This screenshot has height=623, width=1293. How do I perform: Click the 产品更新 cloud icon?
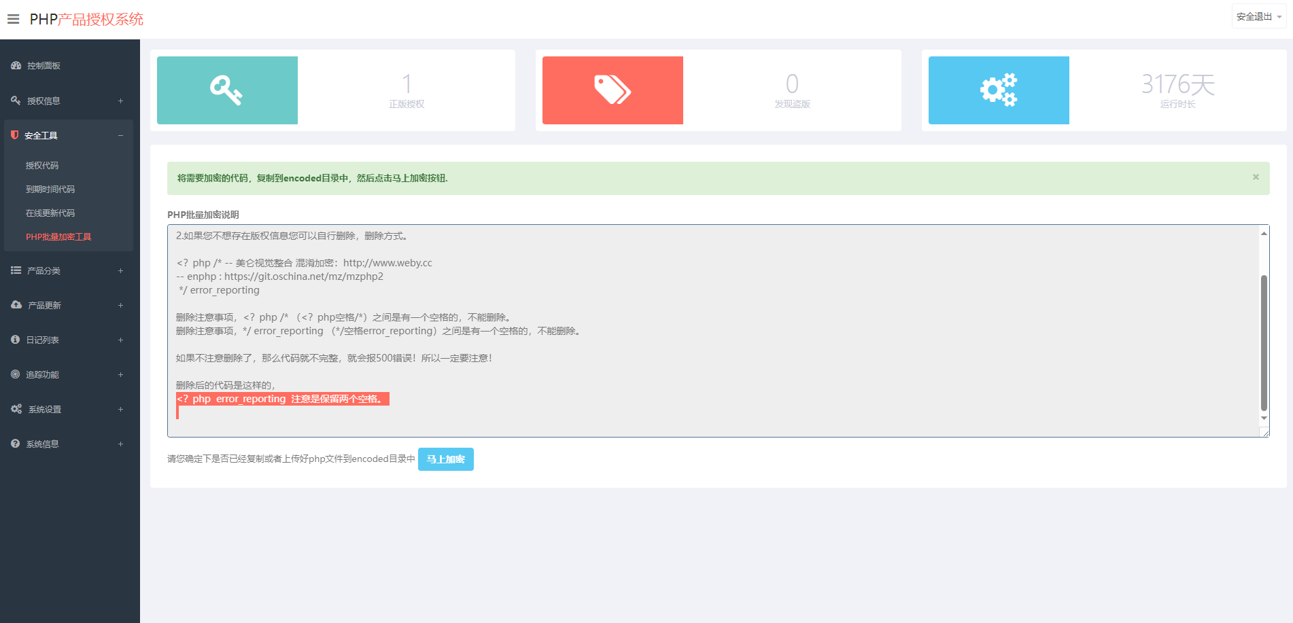[16, 305]
